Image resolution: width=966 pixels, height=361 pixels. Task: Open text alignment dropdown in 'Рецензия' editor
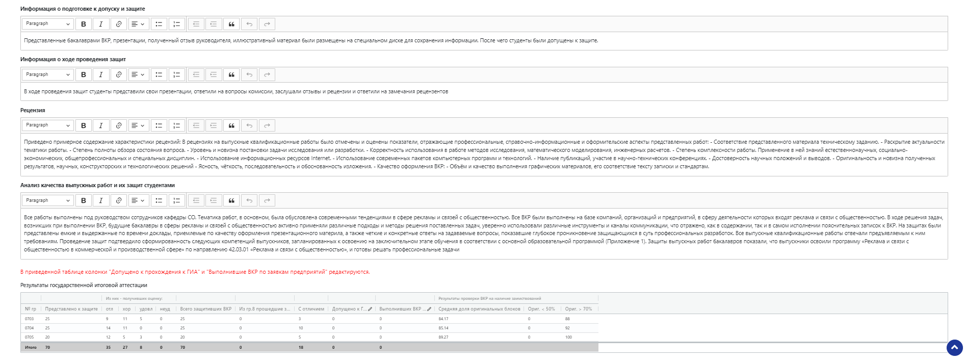click(138, 125)
